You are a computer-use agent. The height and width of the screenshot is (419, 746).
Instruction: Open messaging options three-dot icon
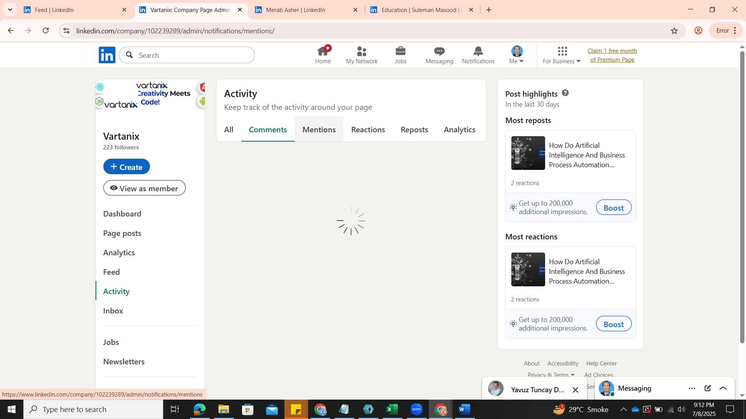(692, 388)
